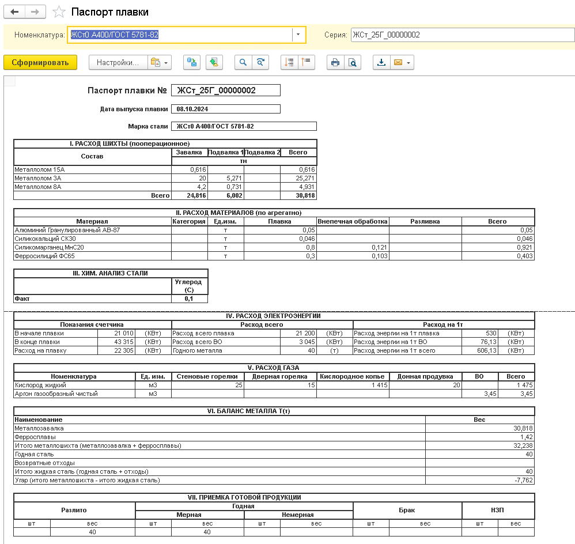
Task: Click the green save report settings icon
Action: [x=214, y=63]
